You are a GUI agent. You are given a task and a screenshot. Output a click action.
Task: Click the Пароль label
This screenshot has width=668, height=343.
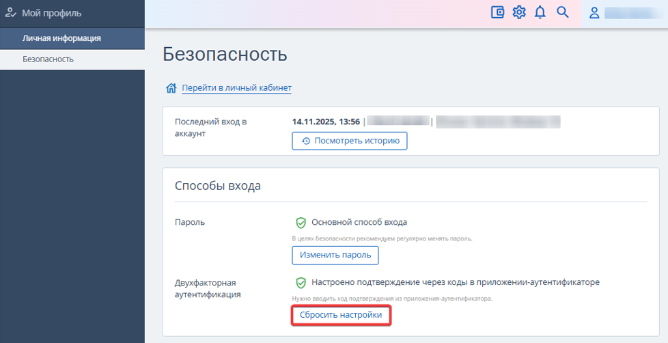[x=190, y=222]
